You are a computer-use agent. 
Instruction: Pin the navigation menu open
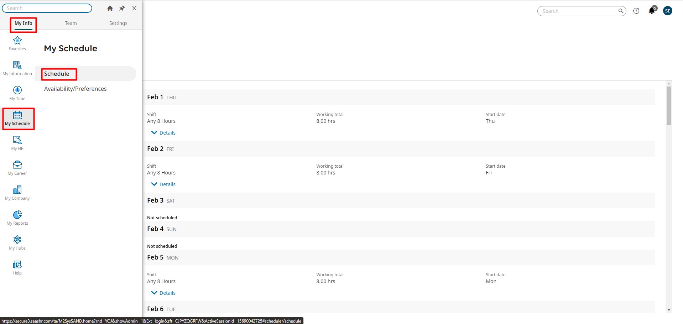(x=122, y=9)
